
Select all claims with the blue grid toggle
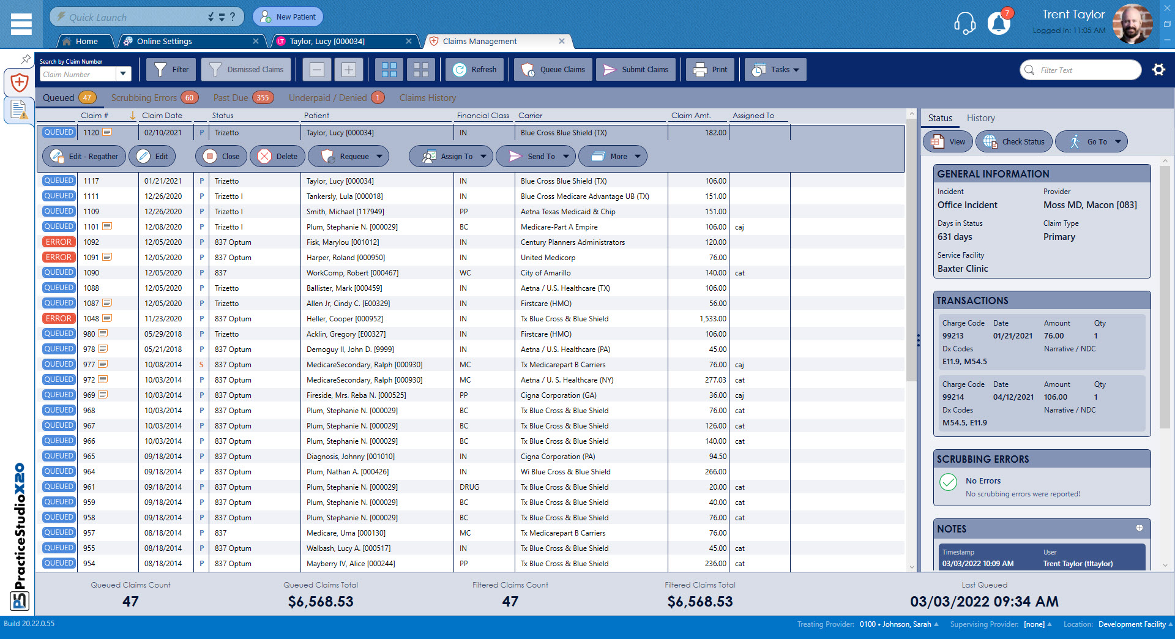pyautogui.click(x=389, y=69)
